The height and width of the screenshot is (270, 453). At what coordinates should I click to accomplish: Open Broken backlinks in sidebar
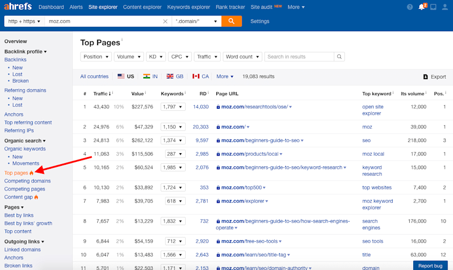click(20, 81)
